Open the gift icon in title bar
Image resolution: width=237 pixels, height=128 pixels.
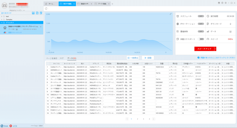point(219,3)
